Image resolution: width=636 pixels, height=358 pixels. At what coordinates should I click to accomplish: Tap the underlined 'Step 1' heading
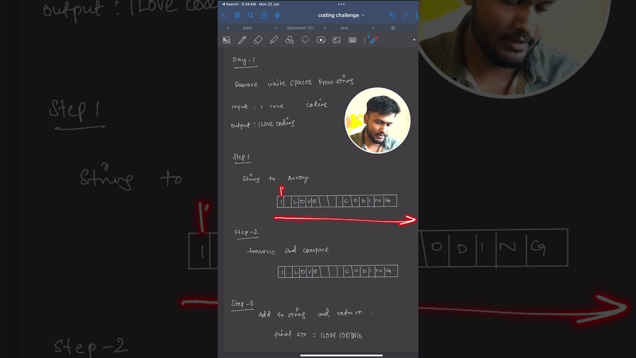point(241,158)
